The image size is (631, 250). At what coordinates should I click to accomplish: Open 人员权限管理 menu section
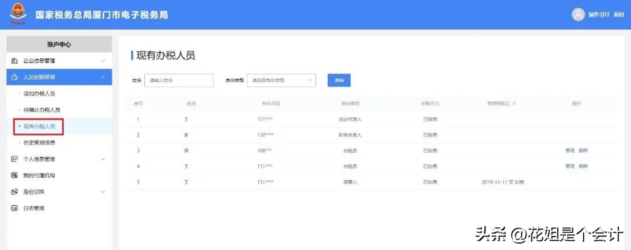pos(60,77)
